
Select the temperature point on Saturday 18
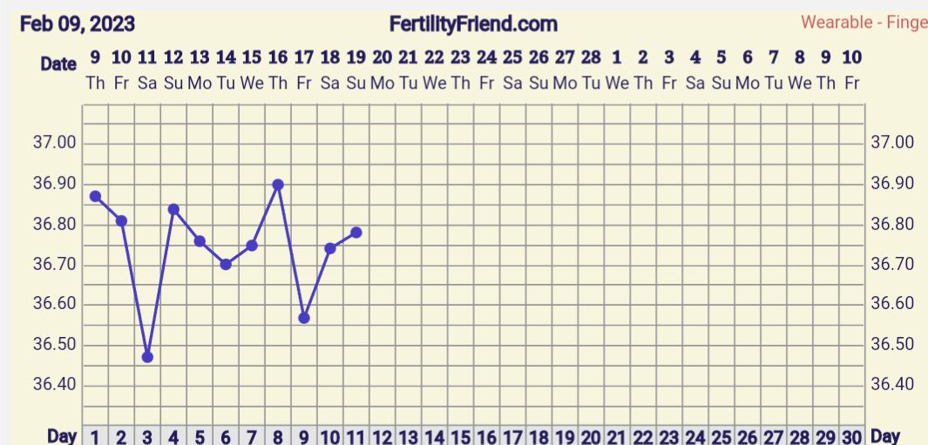[x=330, y=248]
